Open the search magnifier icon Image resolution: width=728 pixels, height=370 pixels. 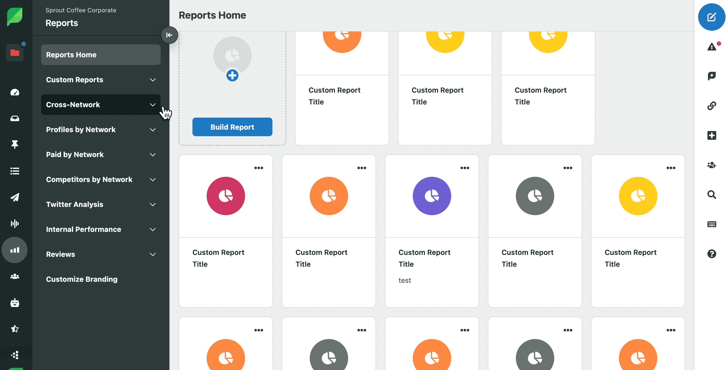tap(712, 195)
